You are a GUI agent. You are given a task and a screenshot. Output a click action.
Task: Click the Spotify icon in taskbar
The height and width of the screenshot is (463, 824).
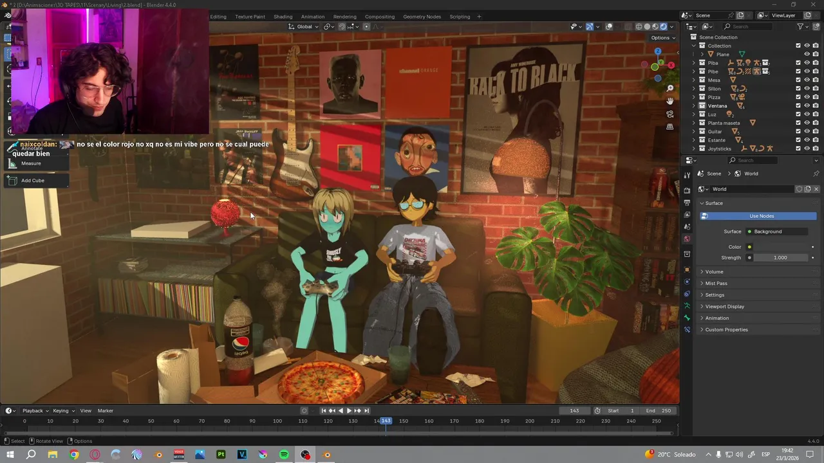[284, 455]
